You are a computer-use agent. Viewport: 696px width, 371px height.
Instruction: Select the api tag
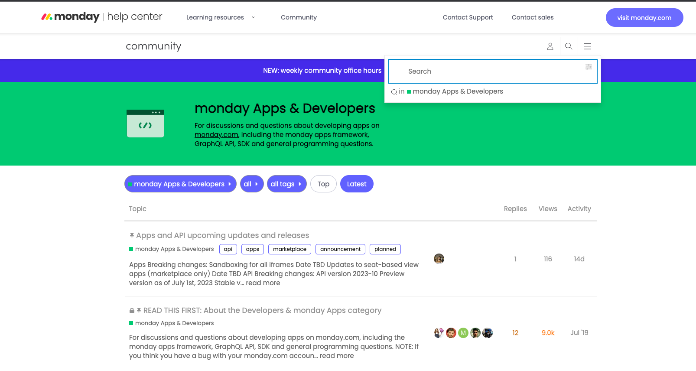point(228,249)
